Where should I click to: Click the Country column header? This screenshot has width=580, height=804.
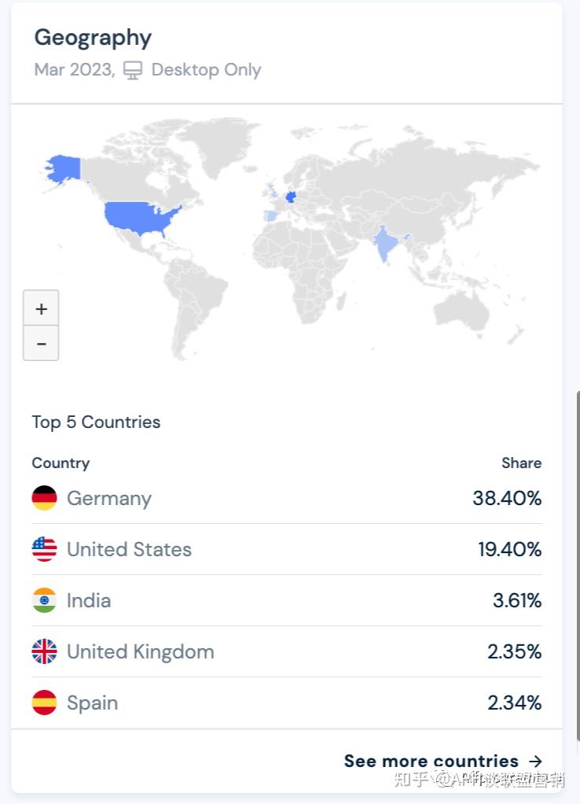(x=61, y=463)
